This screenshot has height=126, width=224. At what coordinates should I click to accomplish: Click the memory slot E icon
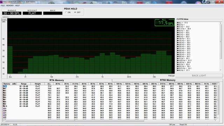click(x=4, y=117)
